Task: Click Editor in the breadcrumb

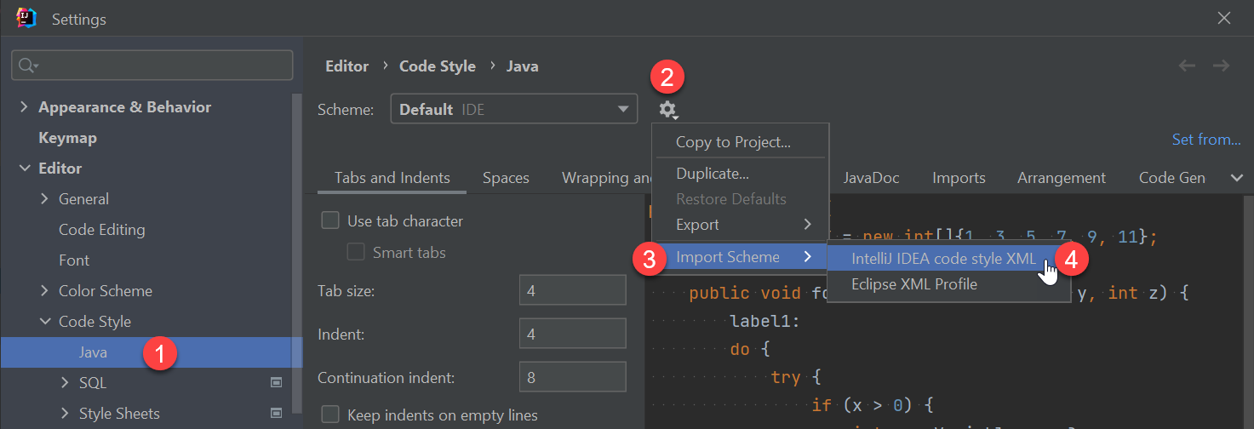Action: click(x=347, y=66)
